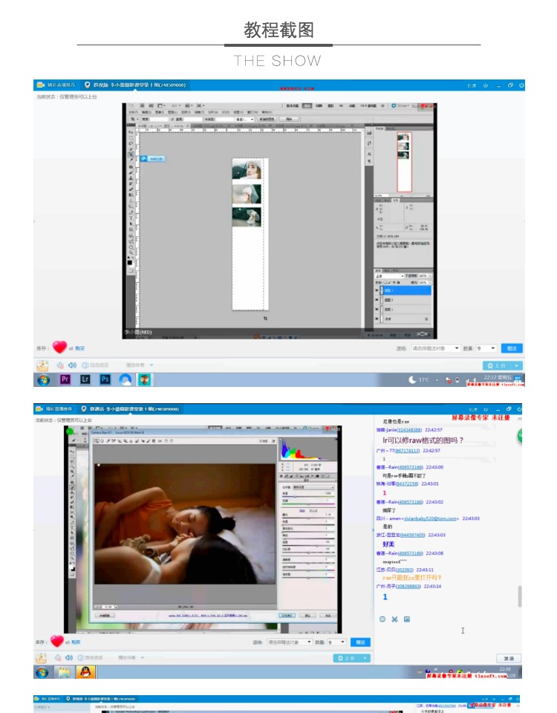
Task: Open quantity dropdown showing 9 in the QQ chat screenshot
Action: coord(336,642)
